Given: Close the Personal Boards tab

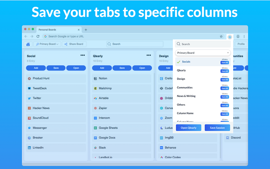Looking at the screenshot, I should click(x=79, y=30).
